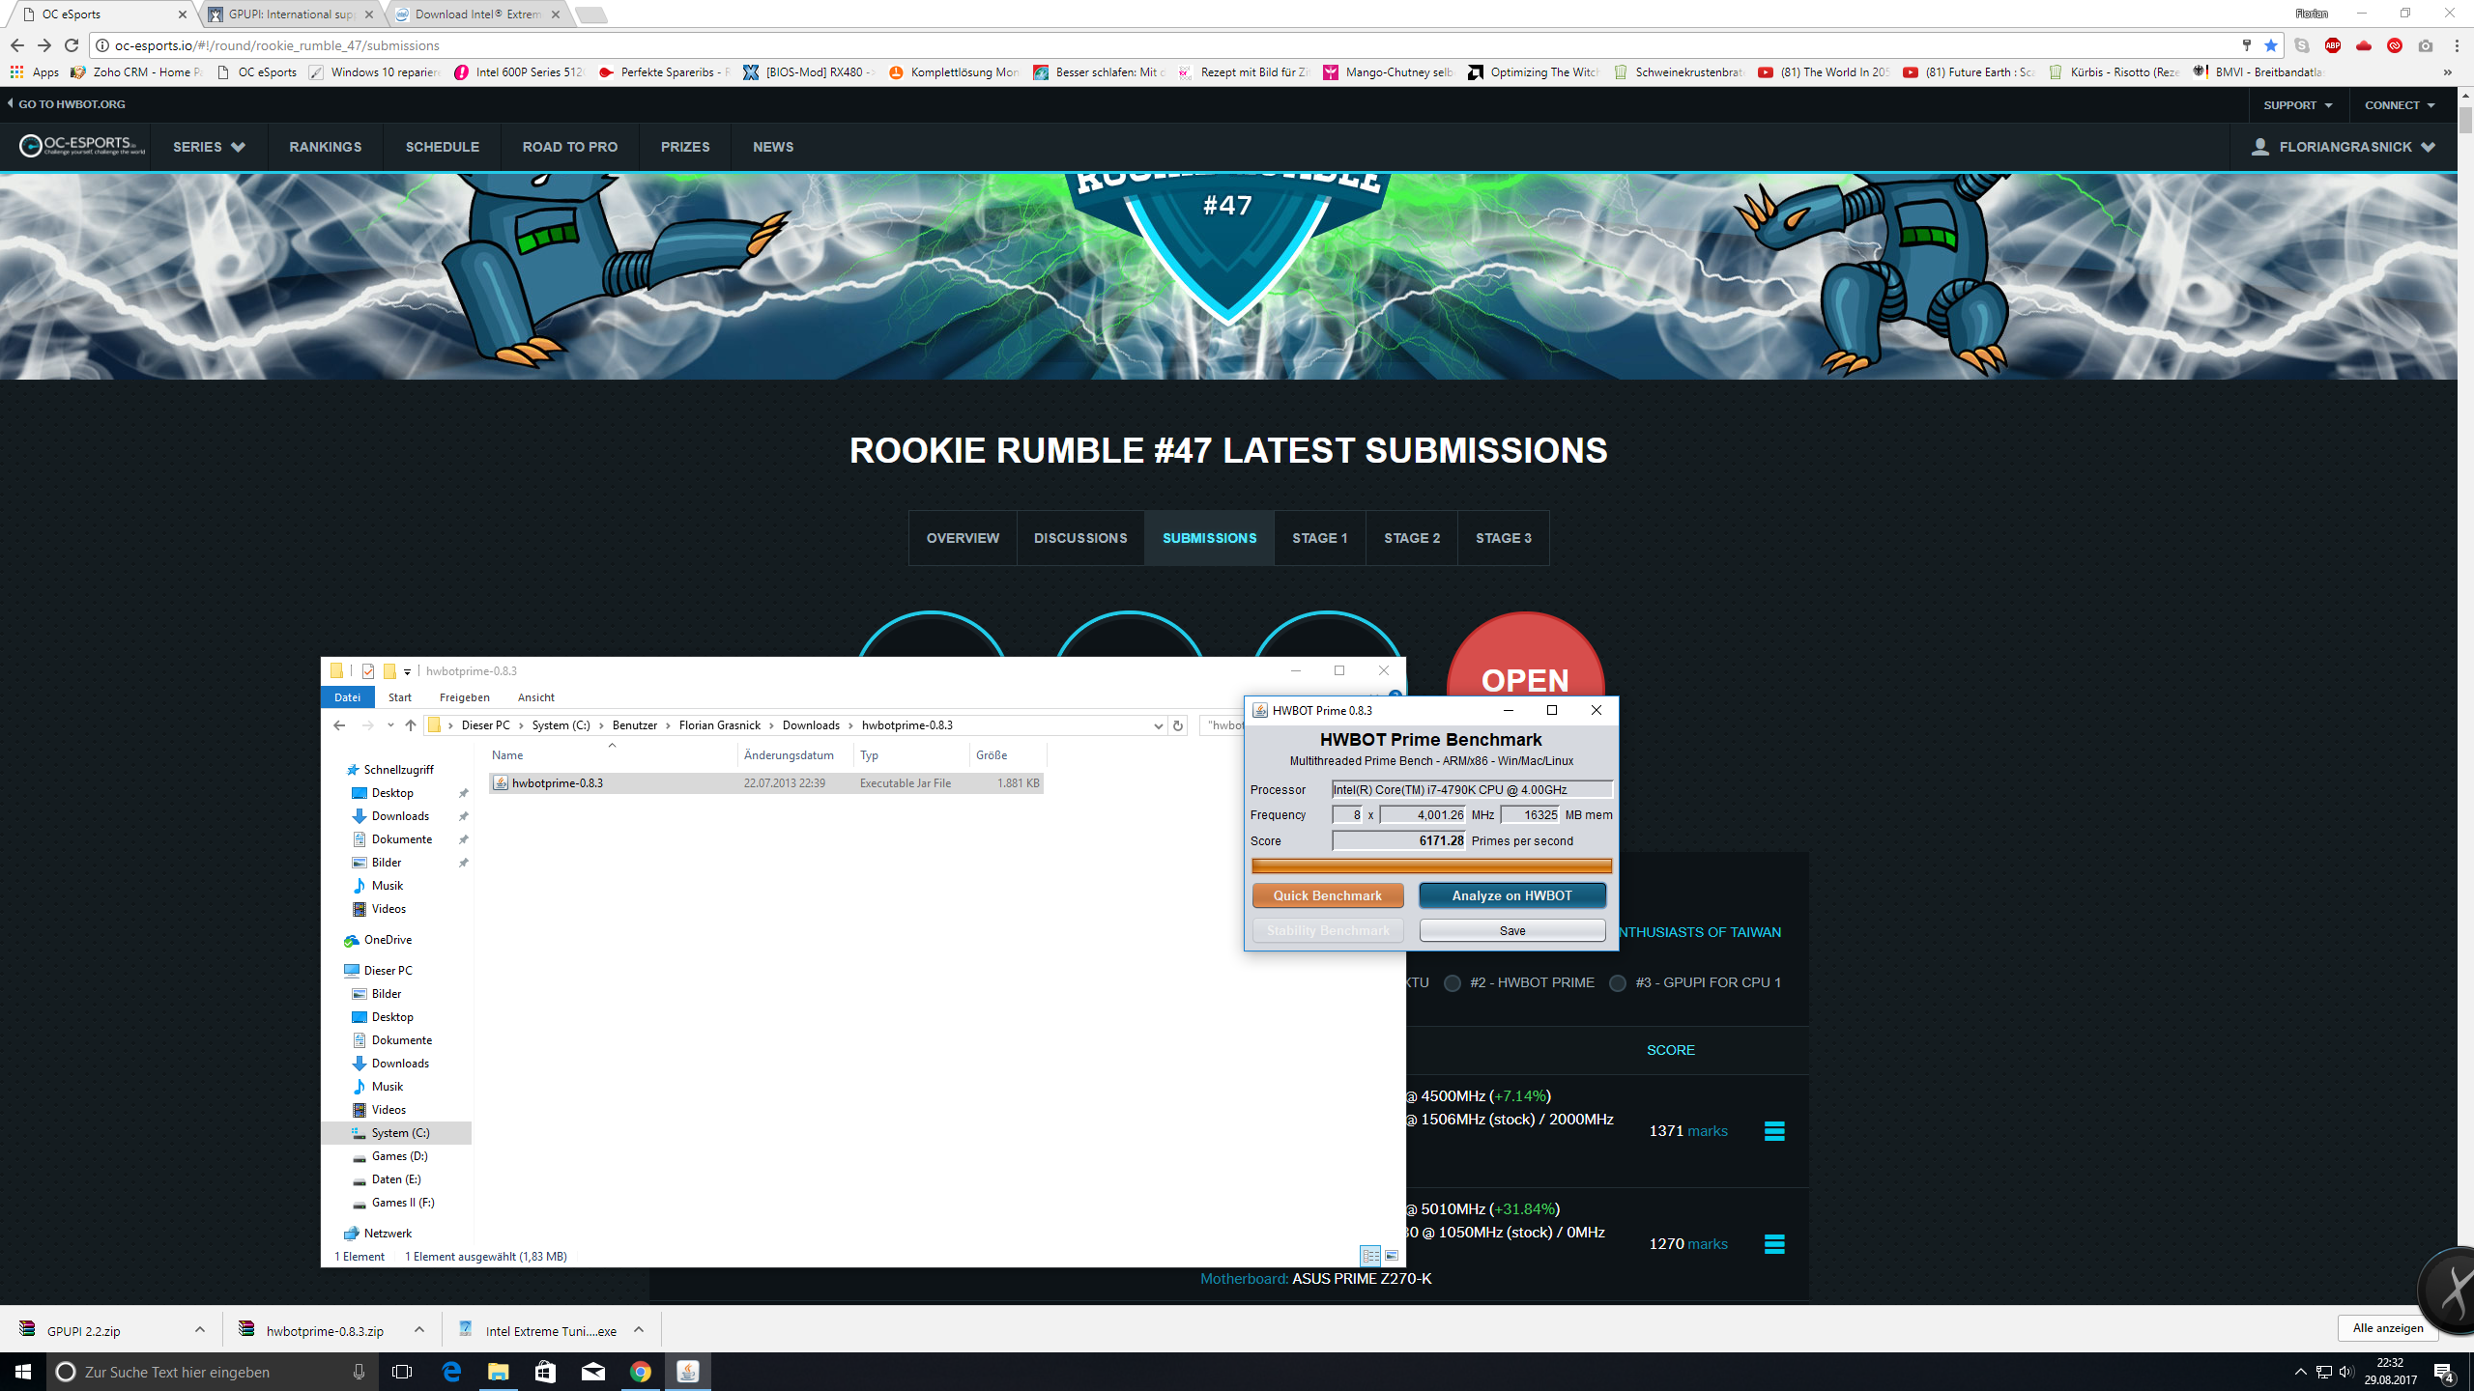Click Analyze on HWBOT button
Image resolution: width=2474 pixels, height=1391 pixels.
(1512, 895)
